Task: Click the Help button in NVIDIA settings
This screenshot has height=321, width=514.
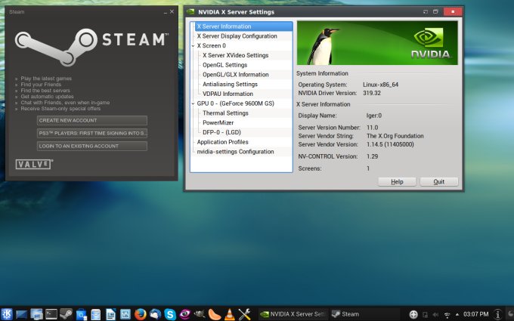Action: [397, 182]
